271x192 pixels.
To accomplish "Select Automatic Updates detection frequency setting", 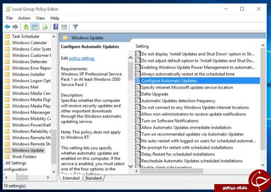I will click(178, 101).
